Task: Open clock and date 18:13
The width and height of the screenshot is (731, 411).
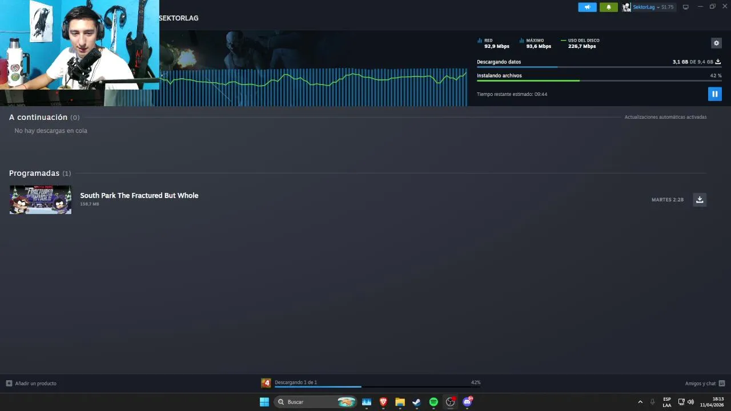Action: click(712, 402)
